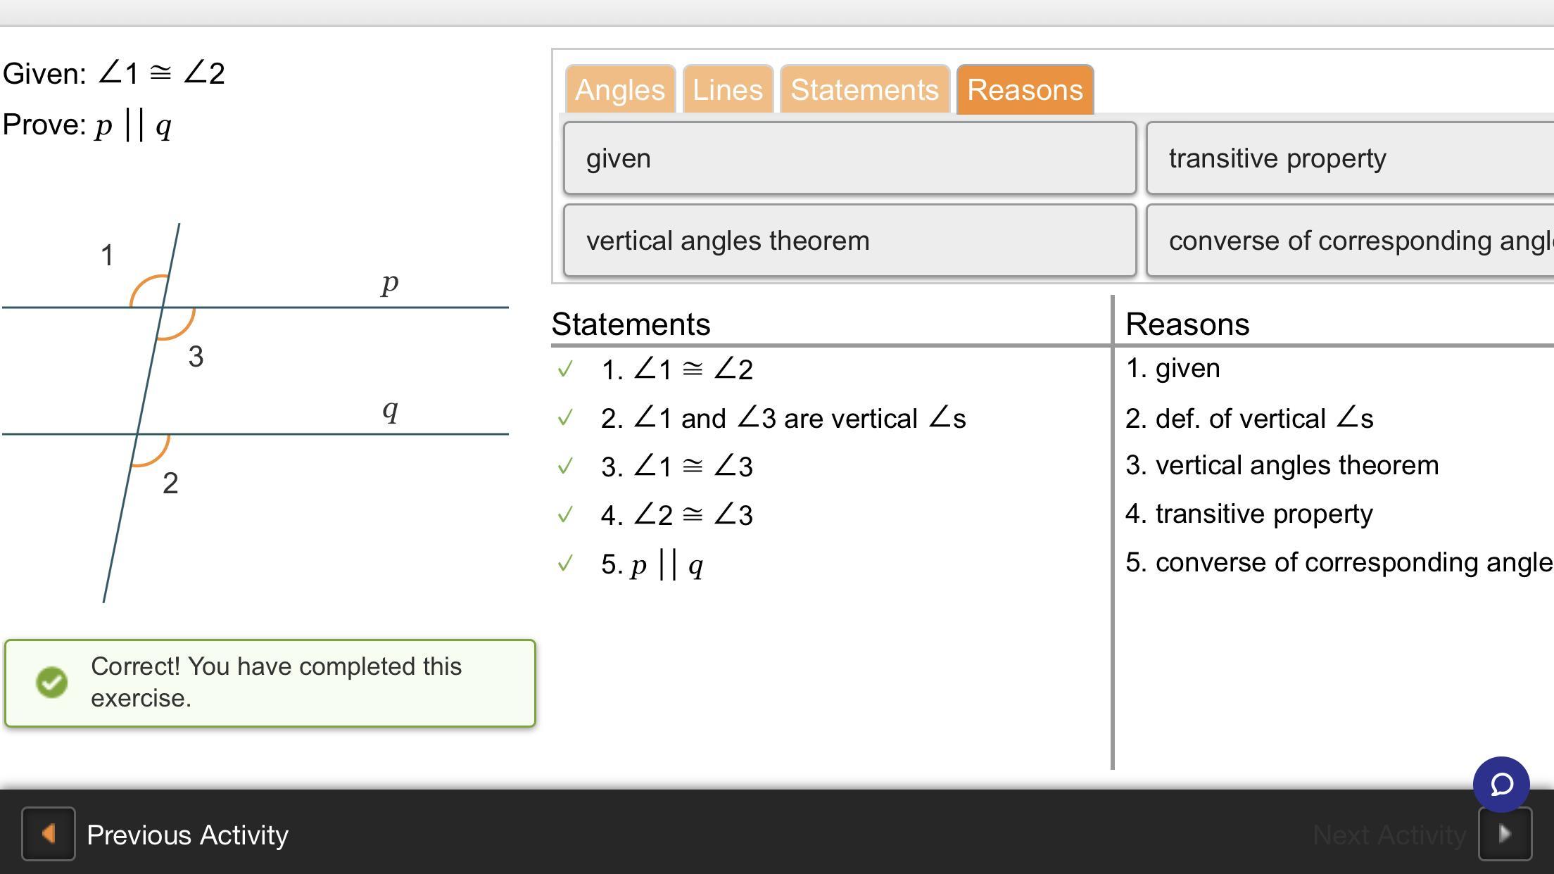Viewport: 1554px width, 874px height.
Task: Pick the "transitive property" reason tile
Action: pos(1348,158)
